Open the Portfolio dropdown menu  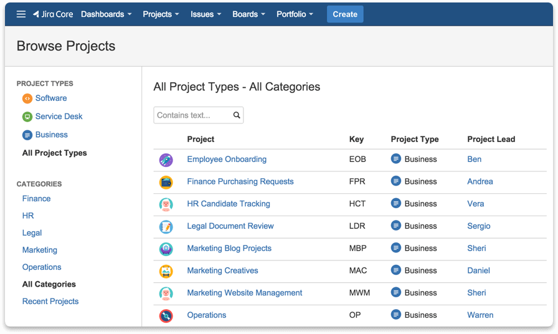[x=295, y=14]
